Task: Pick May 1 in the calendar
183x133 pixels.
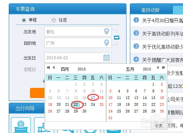Action: pyautogui.click(x=153, y=84)
